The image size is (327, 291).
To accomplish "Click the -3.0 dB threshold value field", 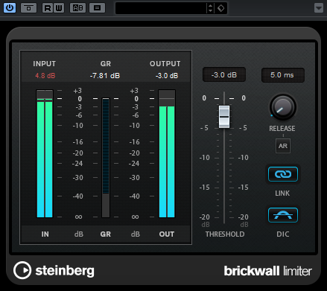I will pos(224,74).
